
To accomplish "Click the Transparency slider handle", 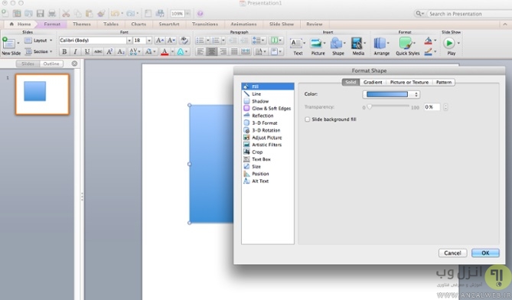I will click(x=370, y=106).
